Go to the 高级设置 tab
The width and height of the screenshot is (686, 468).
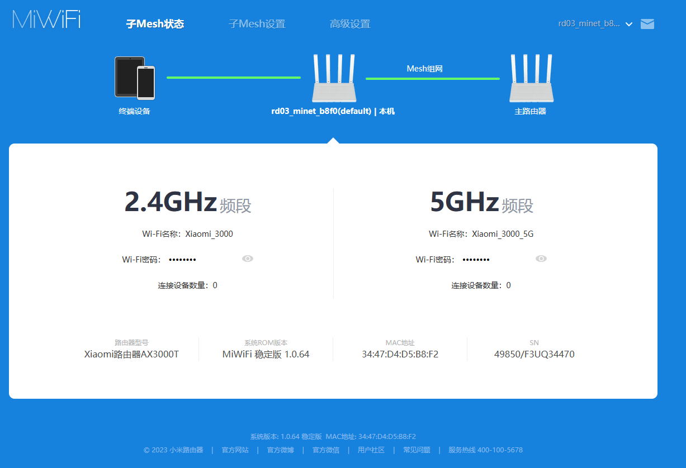[350, 24]
